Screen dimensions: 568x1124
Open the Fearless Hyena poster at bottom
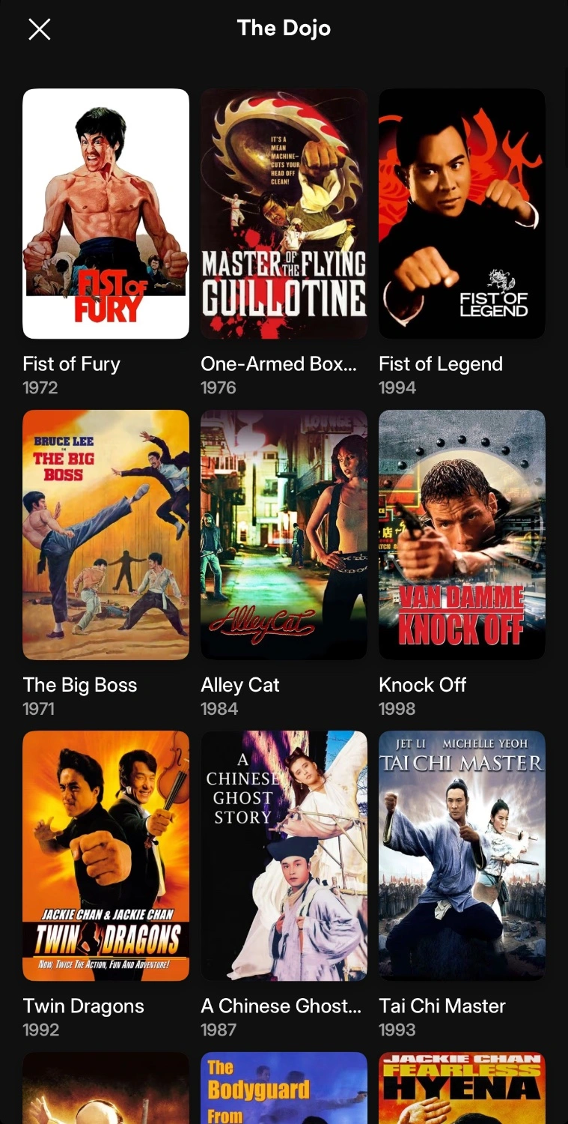pos(462,1088)
